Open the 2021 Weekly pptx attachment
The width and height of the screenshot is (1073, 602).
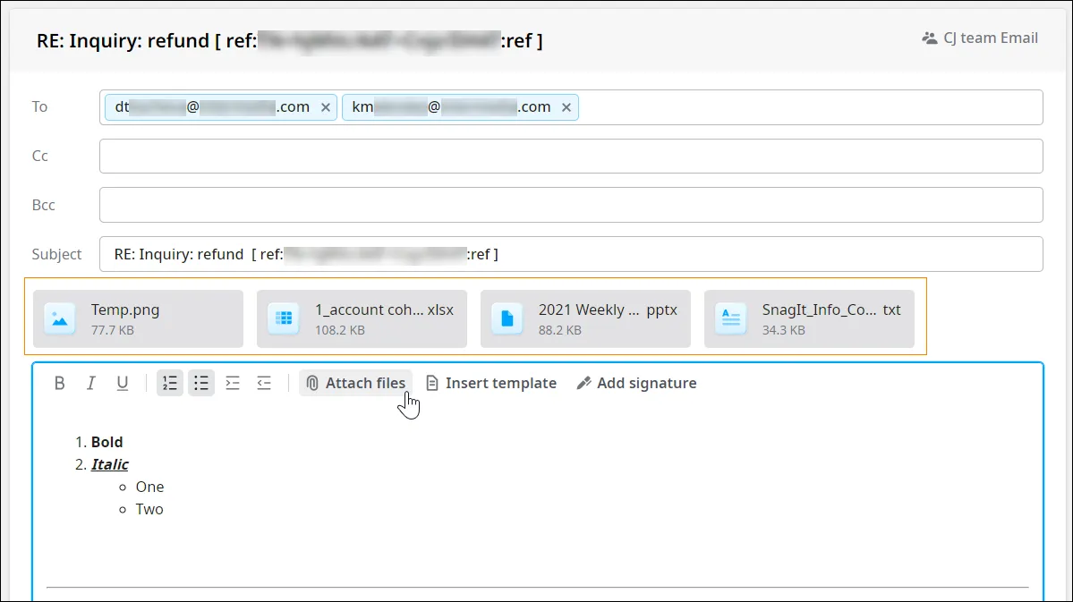[x=586, y=318]
